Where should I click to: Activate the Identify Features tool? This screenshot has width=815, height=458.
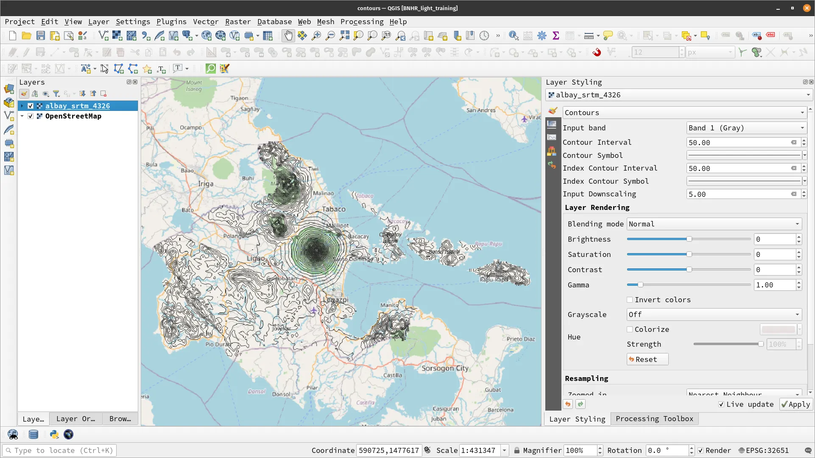tap(513, 36)
